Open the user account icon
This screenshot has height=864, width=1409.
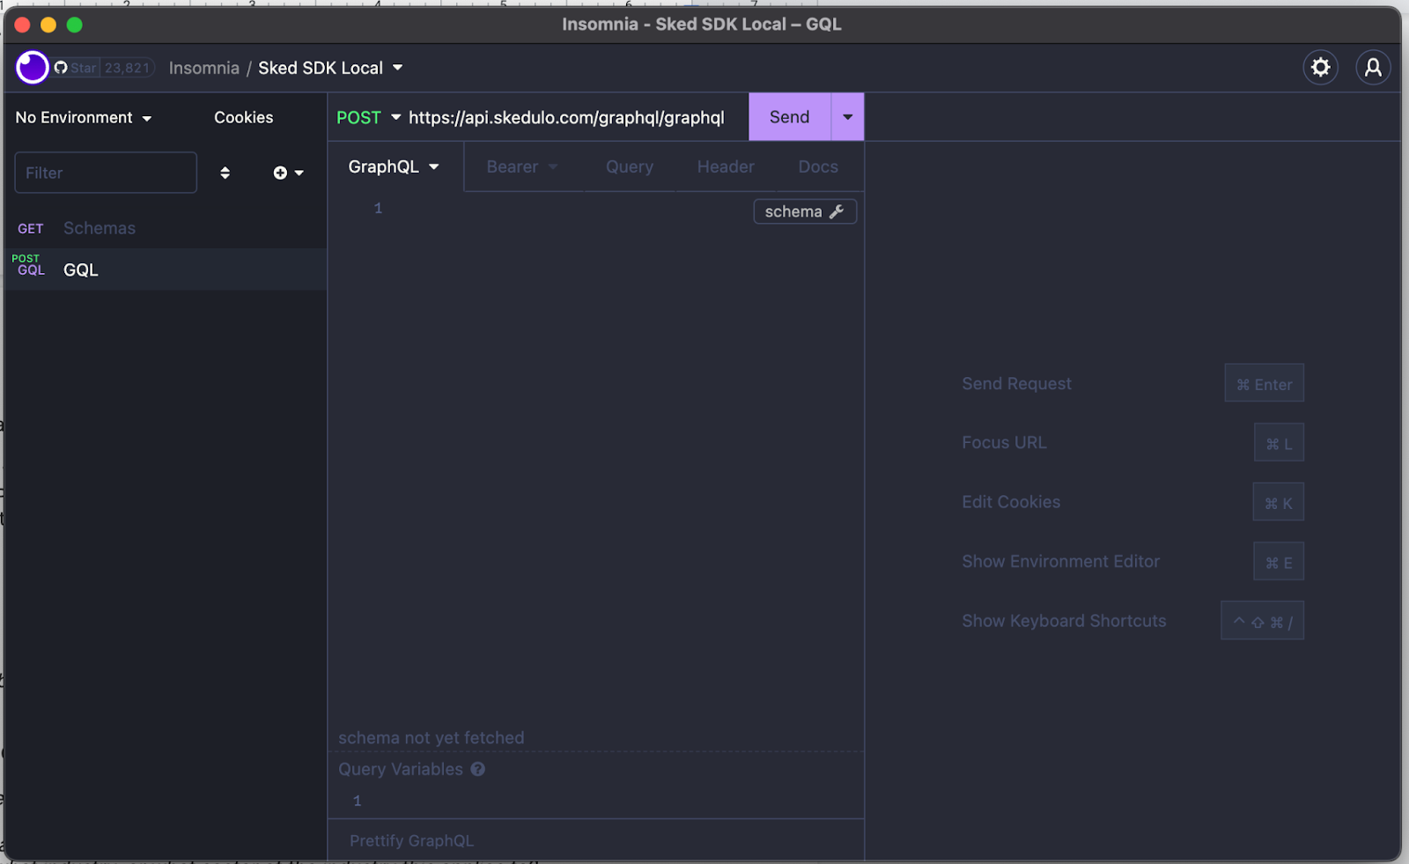1373,67
